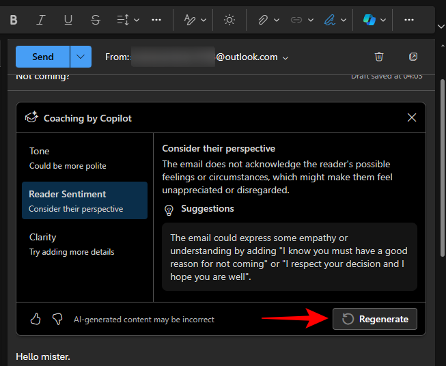
Task: Click 'AI-generated content may be incorrect' text
Action: click(144, 320)
